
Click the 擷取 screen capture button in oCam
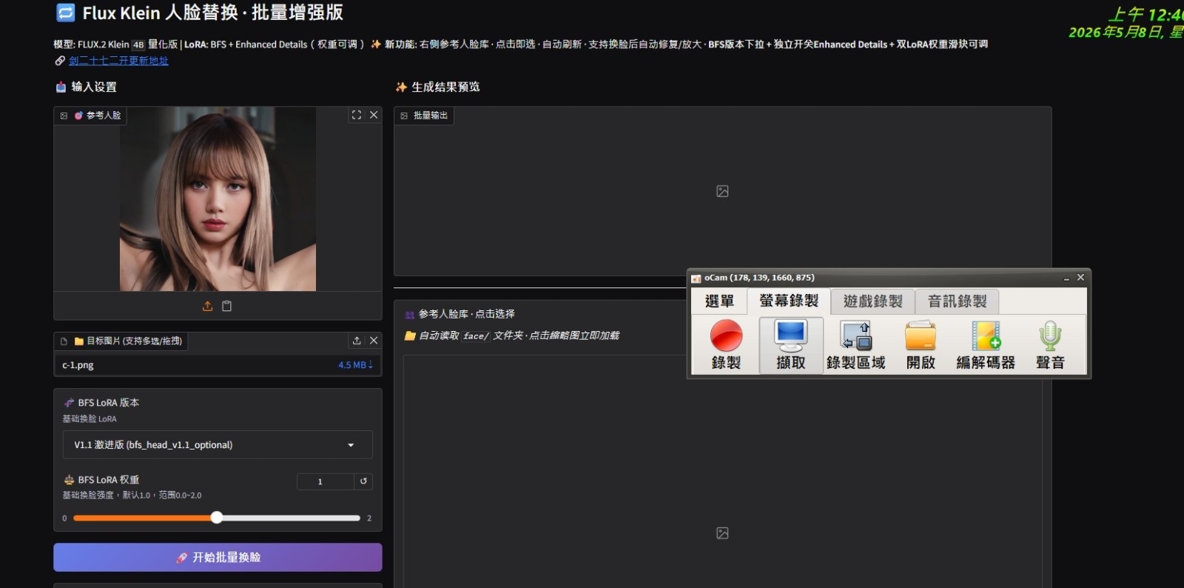(x=790, y=345)
